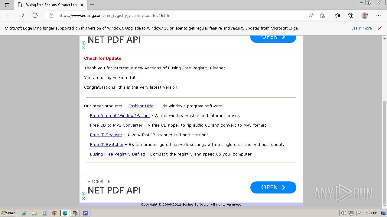Open a new browser tab
Screen dimensions: 387x217
[92, 5]
